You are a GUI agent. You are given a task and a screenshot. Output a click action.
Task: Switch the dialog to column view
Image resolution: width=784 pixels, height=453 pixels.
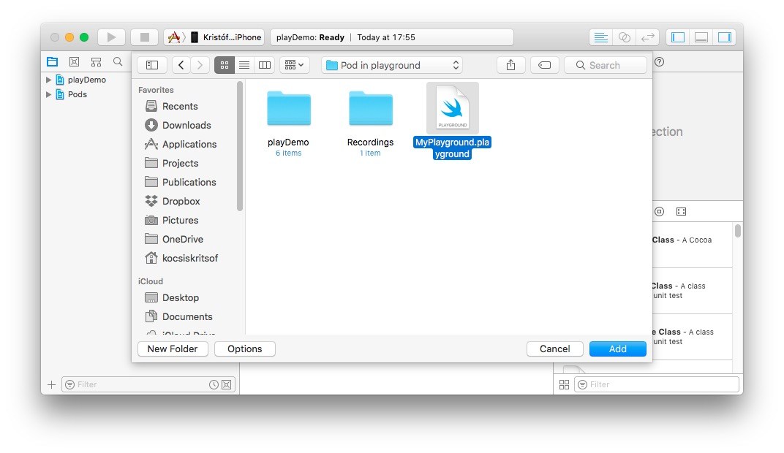pos(264,65)
